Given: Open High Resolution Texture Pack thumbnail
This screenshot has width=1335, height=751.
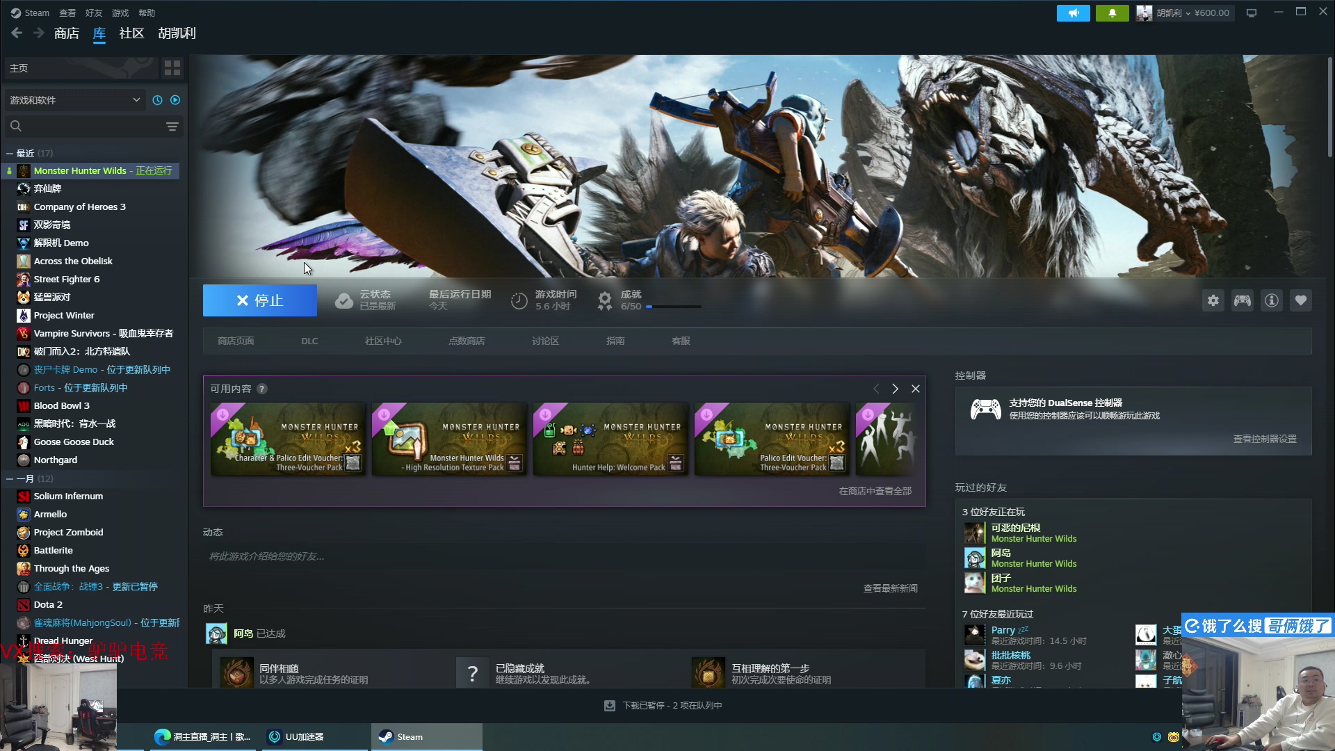Looking at the screenshot, I should (x=449, y=439).
